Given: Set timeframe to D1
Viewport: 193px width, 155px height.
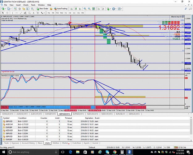Looking at the screenshot, I should pyautogui.click(x=74, y=13).
